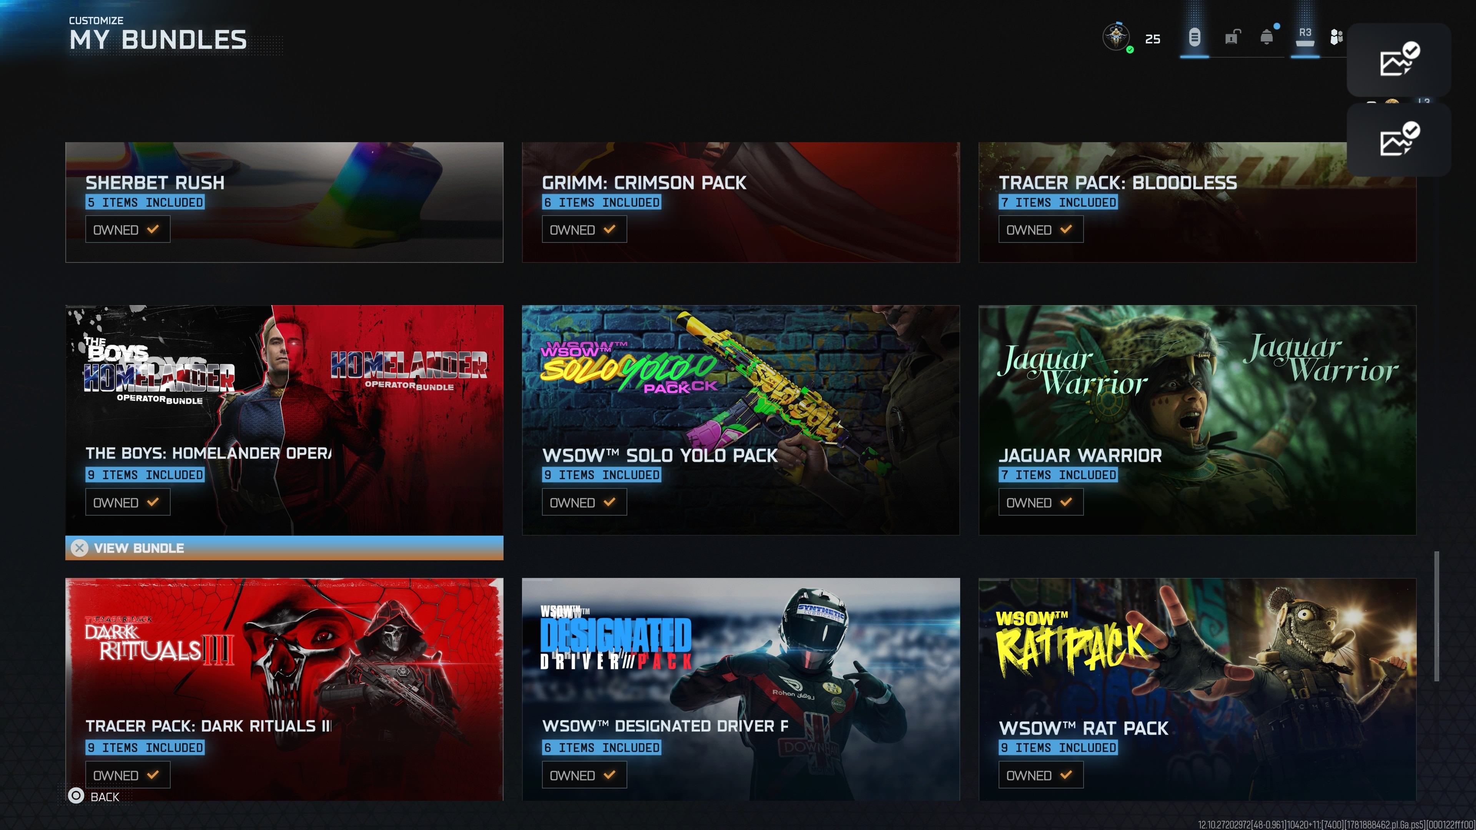Click "TRACER PACK: DARK RITUALS III" title
The height and width of the screenshot is (830, 1476).
(209, 726)
